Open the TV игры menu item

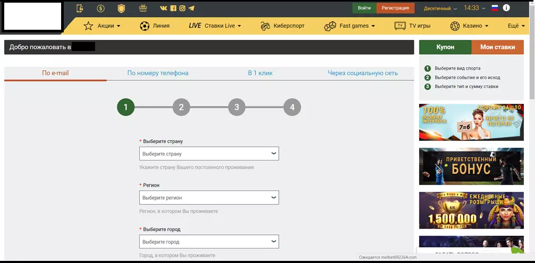click(420, 26)
